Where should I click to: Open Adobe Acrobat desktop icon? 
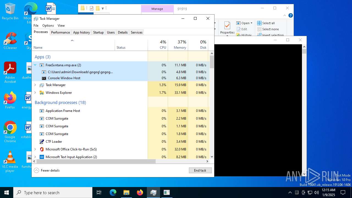point(10,73)
